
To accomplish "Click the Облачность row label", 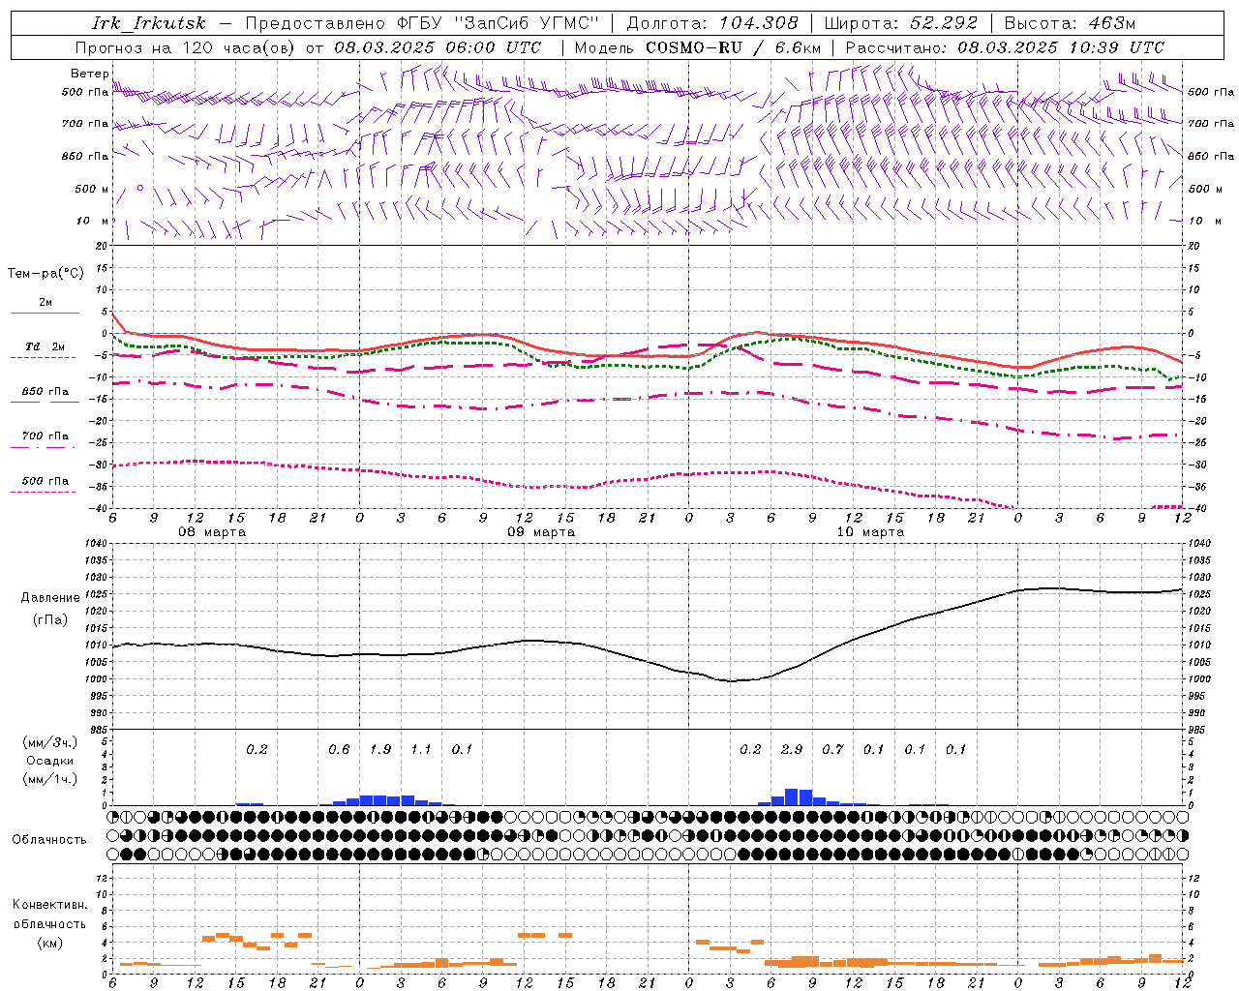I will click(x=49, y=839).
